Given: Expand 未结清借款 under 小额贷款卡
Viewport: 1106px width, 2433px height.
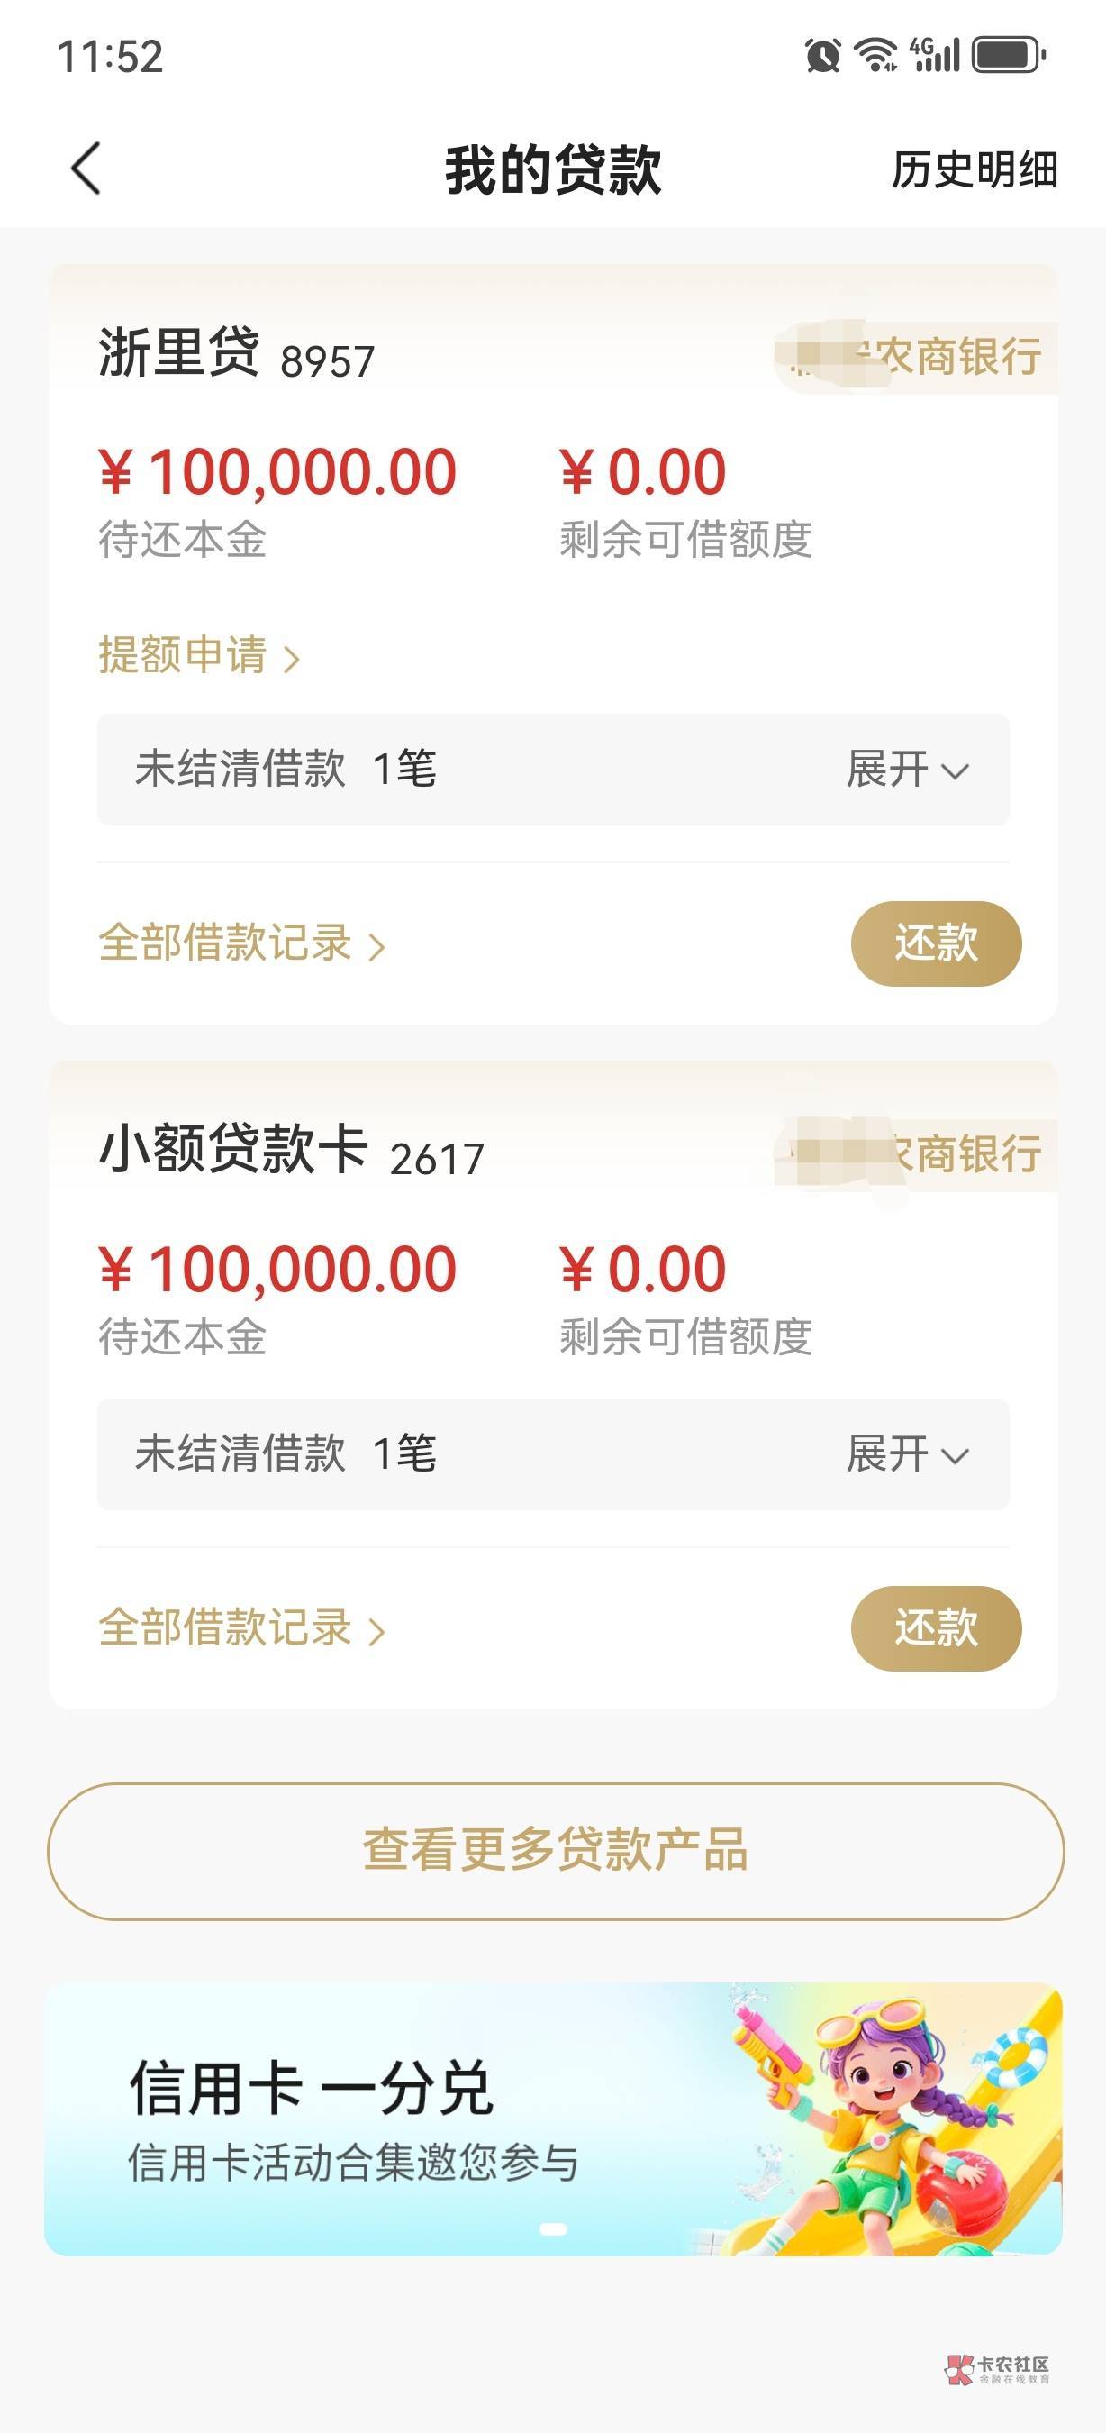Looking at the screenshot, I should click(x=906, y=1454).
